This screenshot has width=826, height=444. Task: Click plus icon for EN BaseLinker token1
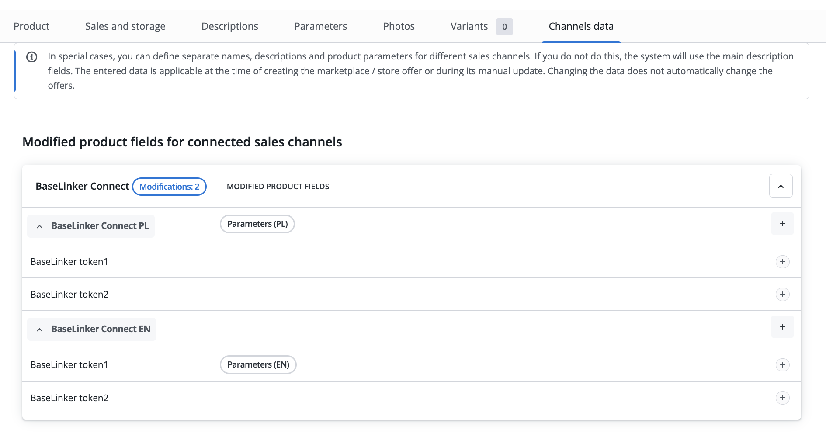(782, 365)
